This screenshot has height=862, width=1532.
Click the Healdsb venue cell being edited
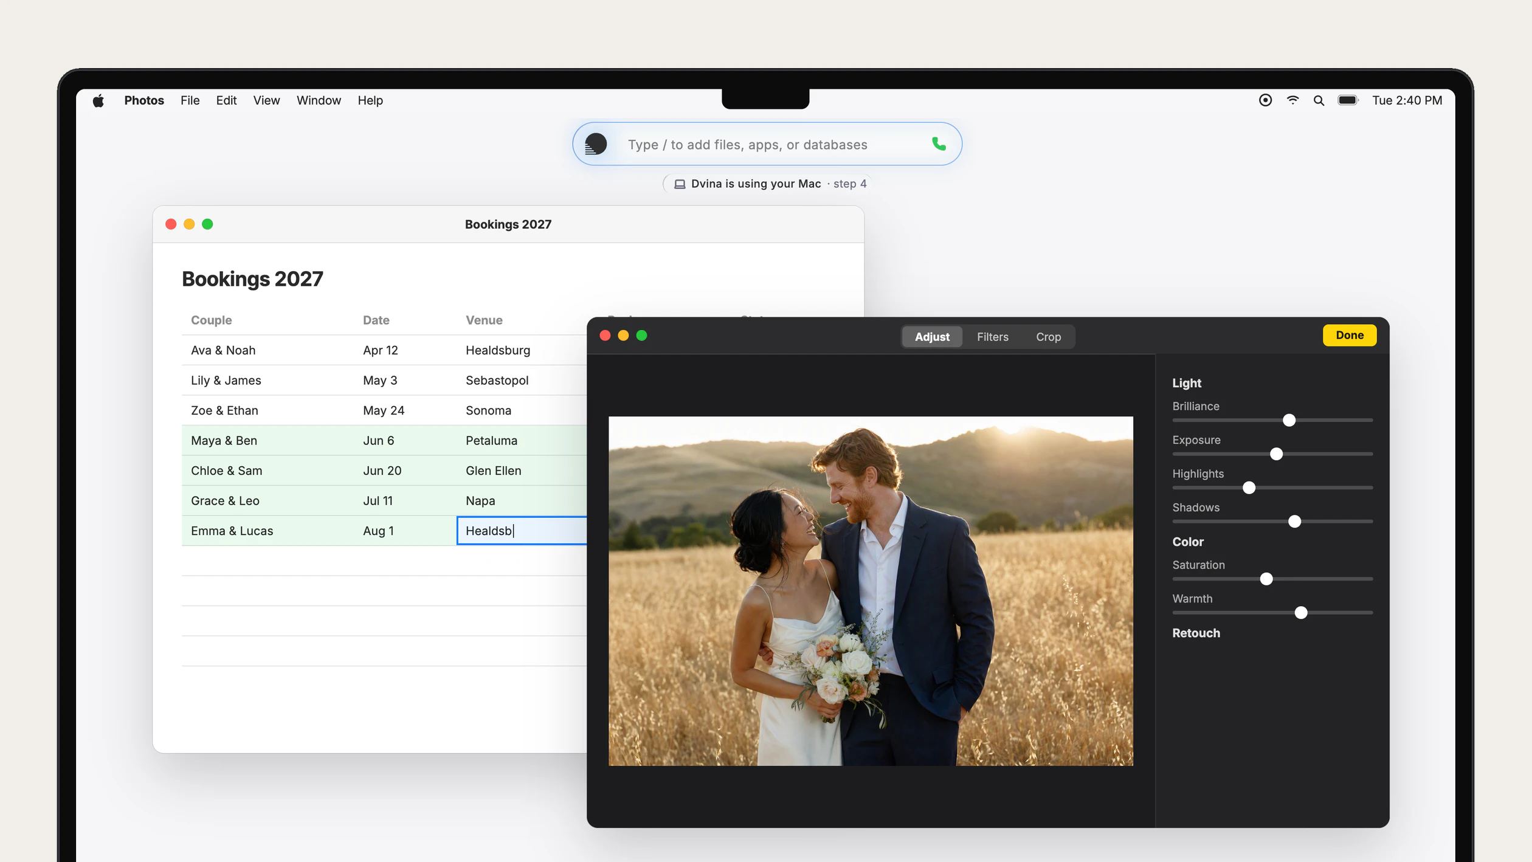pos(521,531)
